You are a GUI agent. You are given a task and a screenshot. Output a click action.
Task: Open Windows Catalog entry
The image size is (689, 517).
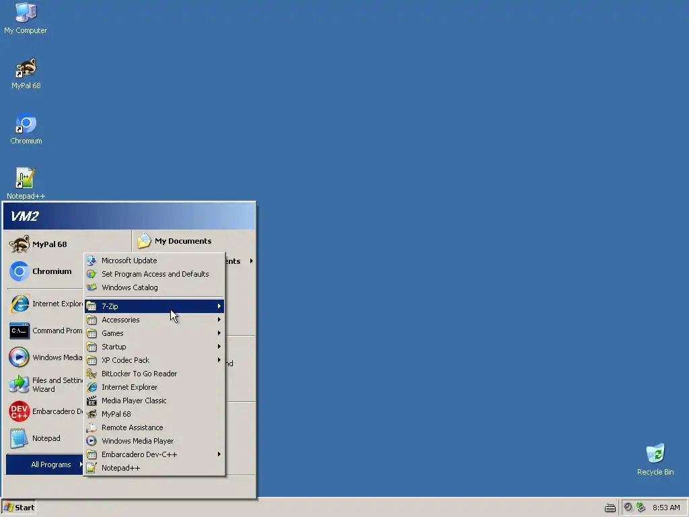point(154,287)
